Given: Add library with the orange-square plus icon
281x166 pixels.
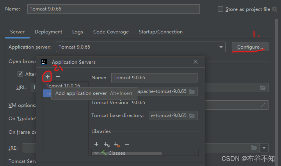Looking at the screenshot, I should 117,145.
